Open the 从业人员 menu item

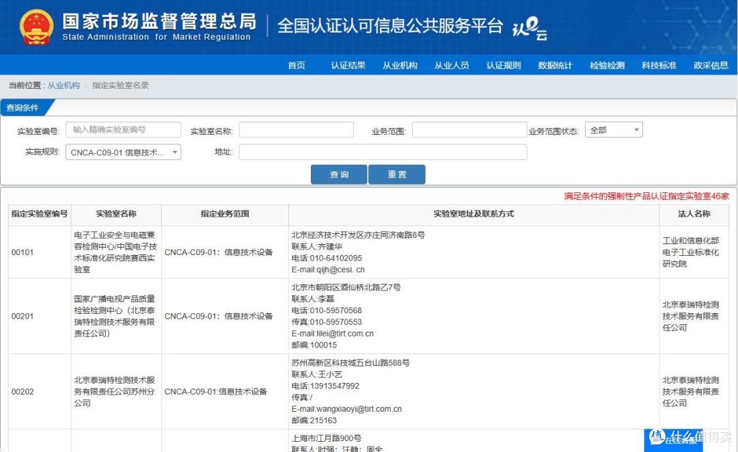tap(452, 66)
